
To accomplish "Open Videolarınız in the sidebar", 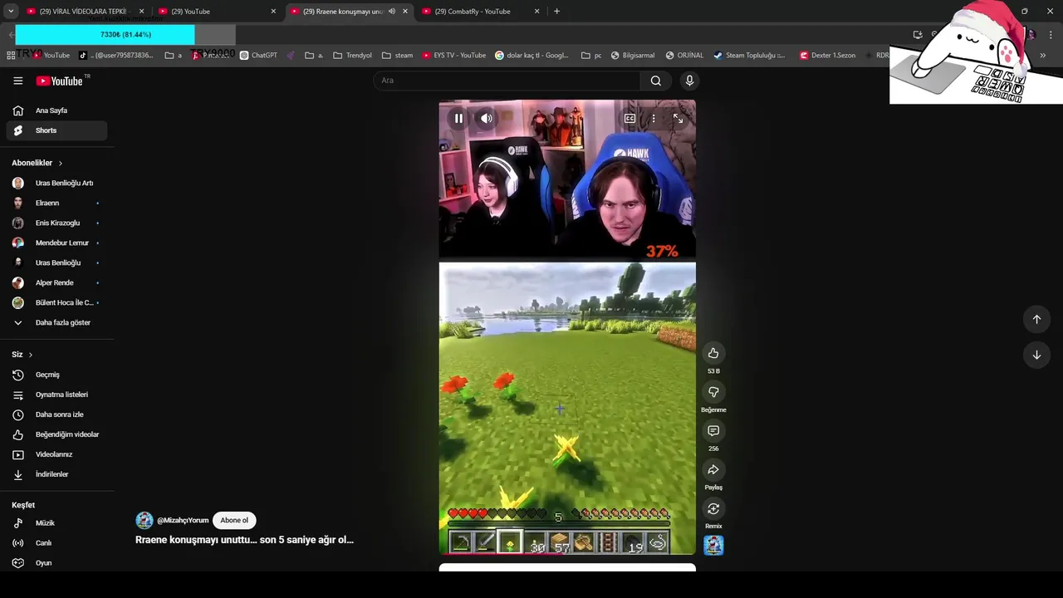I will coord(56,454).
